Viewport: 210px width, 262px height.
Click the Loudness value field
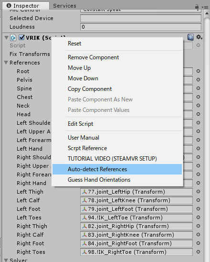[x=141, y=27]
